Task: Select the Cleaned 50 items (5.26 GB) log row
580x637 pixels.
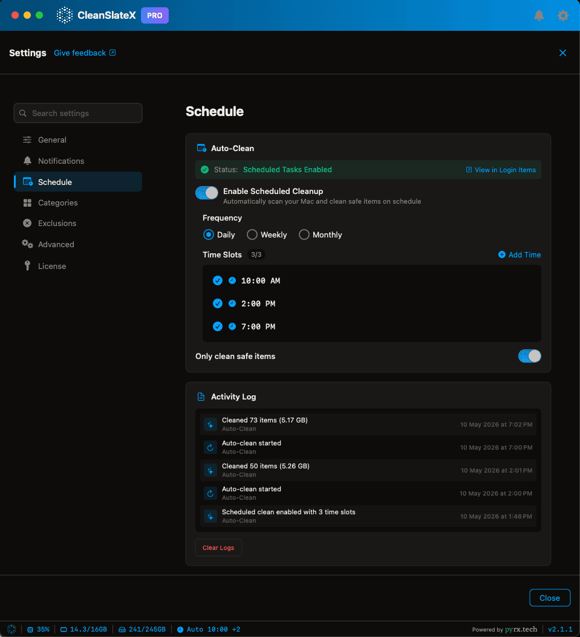Action: [368, 470]
